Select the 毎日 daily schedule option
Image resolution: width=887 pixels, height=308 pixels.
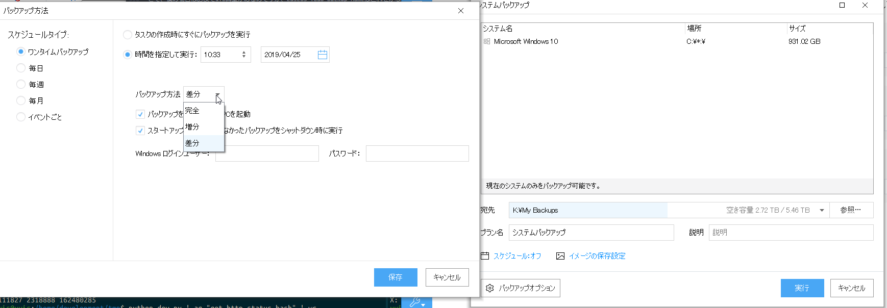point(21,68)
